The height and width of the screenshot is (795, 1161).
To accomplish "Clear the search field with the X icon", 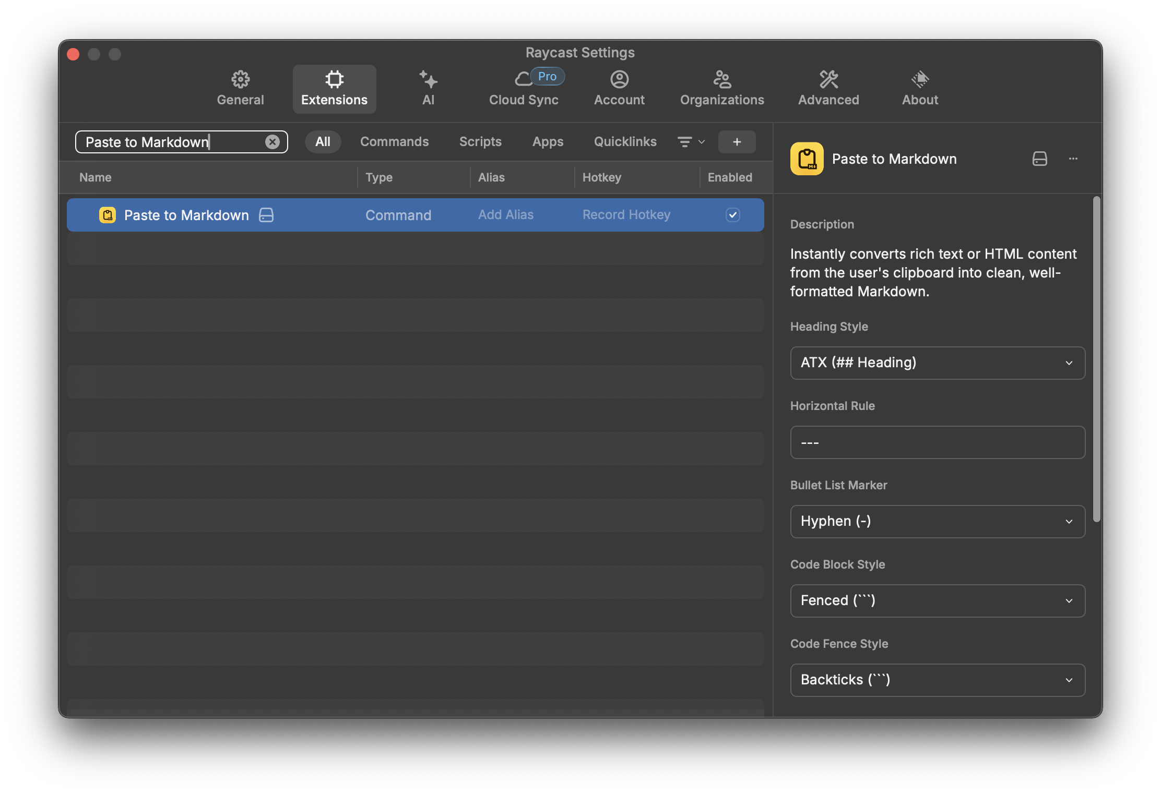I will tap(272, 142).
